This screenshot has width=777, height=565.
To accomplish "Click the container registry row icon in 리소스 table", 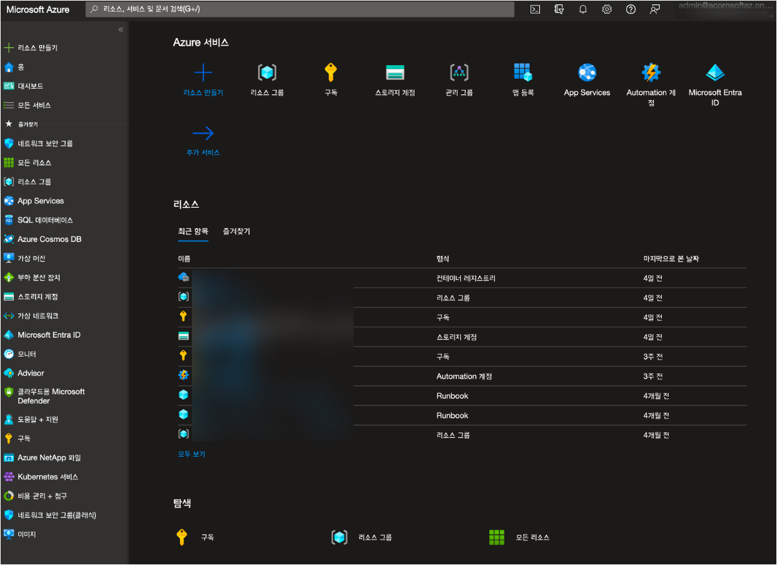I will coord(184,277).
